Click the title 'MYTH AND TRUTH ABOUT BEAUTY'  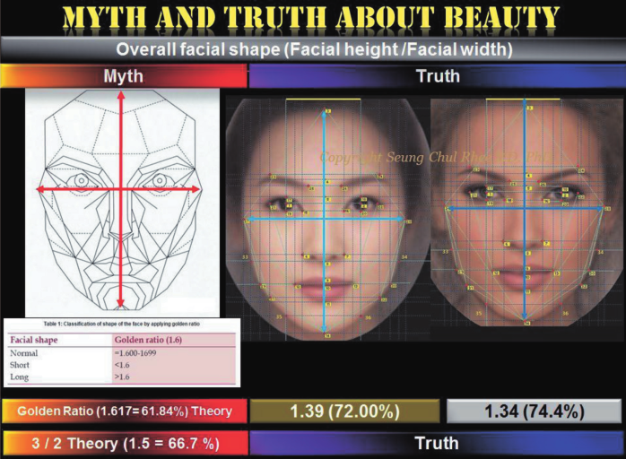(311, 18)
